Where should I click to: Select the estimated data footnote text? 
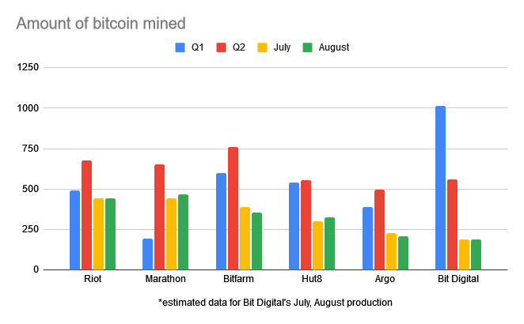click(275, 303)
